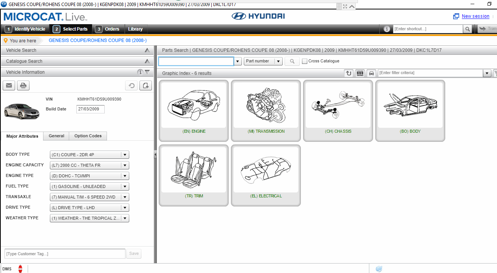
Task: Click the Vehicle Information info icon
Action: [x=140, y=72]
